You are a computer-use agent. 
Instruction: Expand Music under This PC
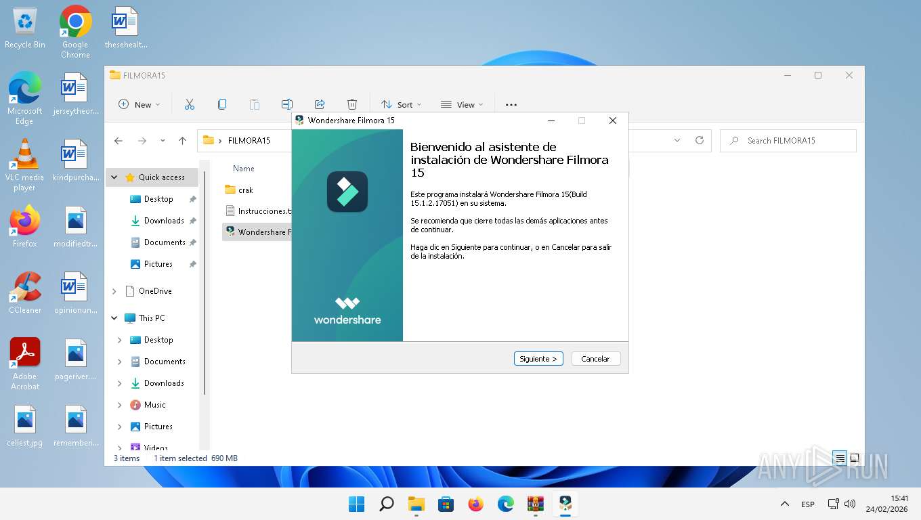[x=120, y=405]
